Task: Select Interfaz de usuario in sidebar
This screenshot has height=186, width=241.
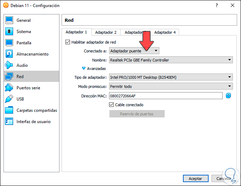Action: (x=33, y=122)
